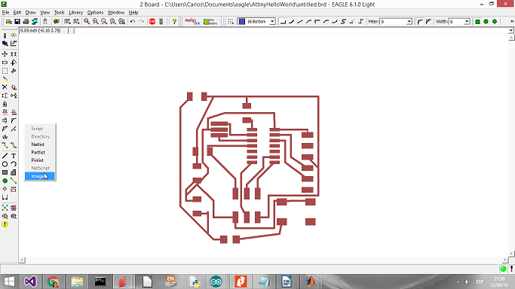
Task: Choose the straight diagonal wire bend style
Action: [x=300, y=22]
